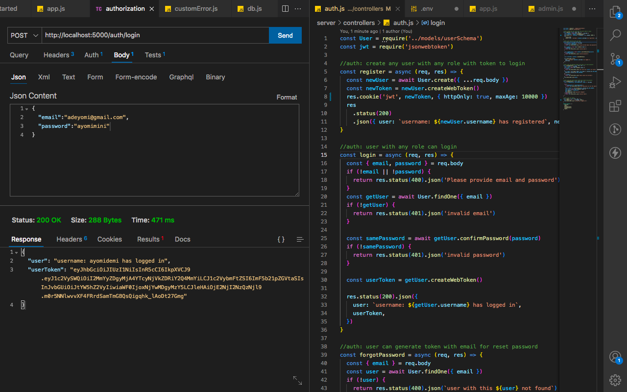Click the filter lines icon beside the braces
627x392 pixels.
tap(300, 239)
